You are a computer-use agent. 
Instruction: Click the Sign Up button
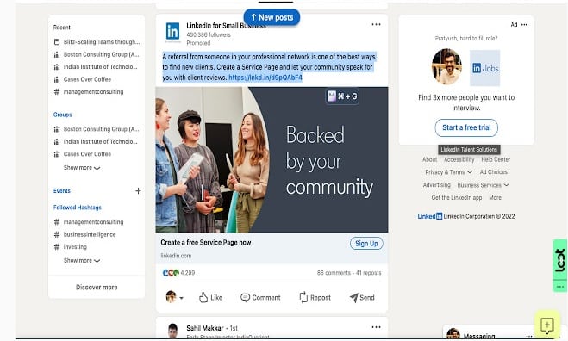tap(366, 243)
